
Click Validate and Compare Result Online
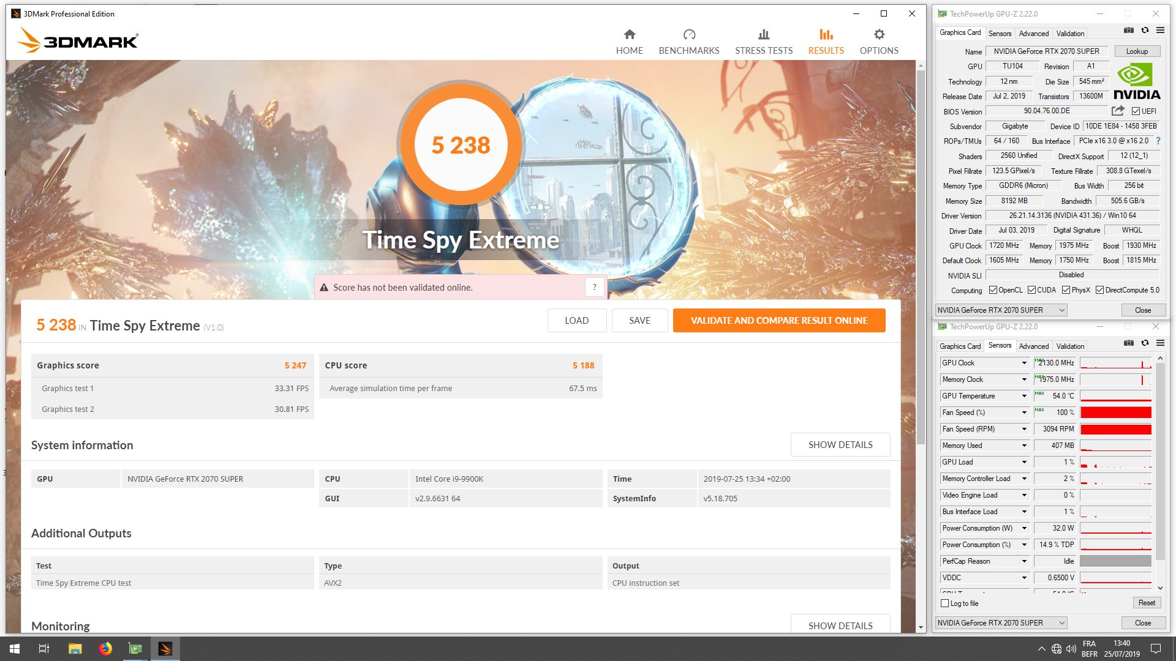coord(779,321)
